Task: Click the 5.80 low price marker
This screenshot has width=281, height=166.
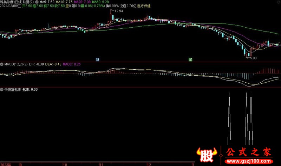Action: click(252, 57)
